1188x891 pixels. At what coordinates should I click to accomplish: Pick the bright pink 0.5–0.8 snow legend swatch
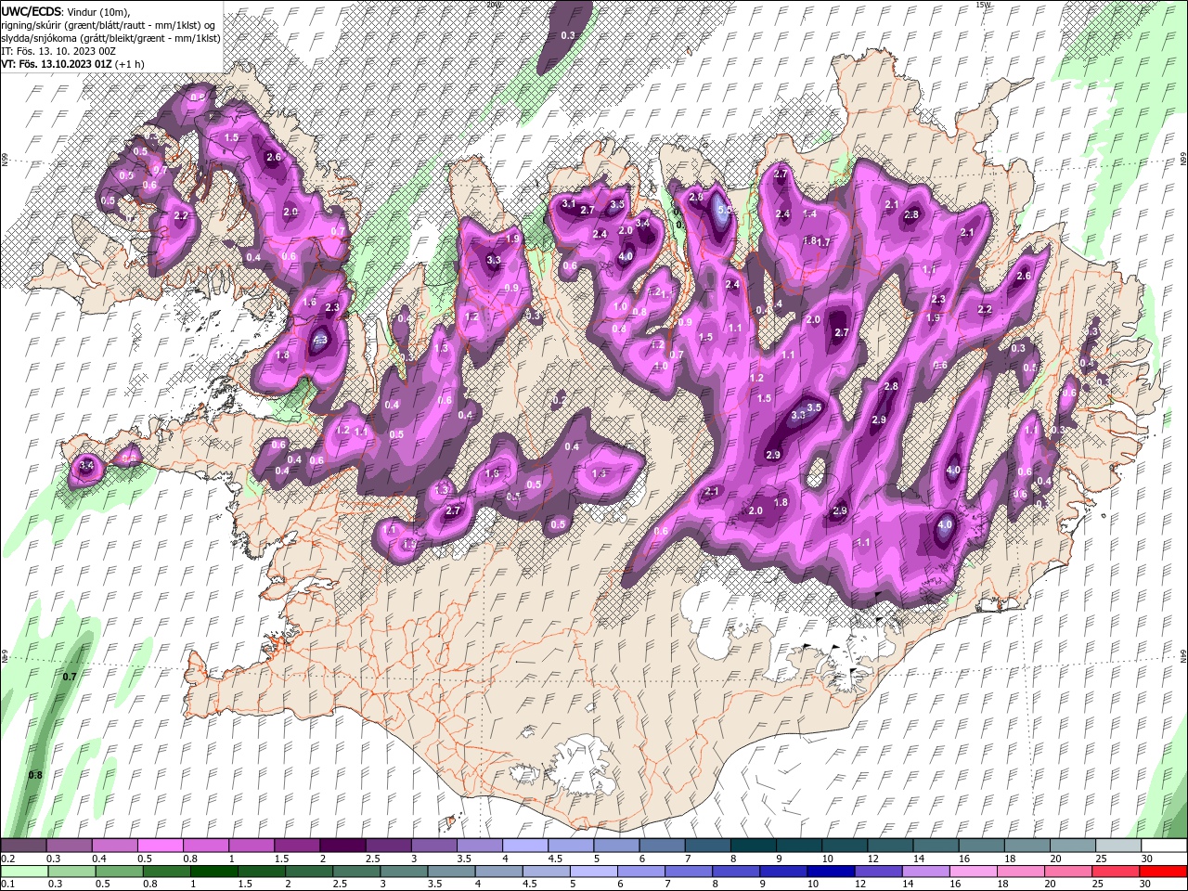pyautogui.click(x=160, y=846)
